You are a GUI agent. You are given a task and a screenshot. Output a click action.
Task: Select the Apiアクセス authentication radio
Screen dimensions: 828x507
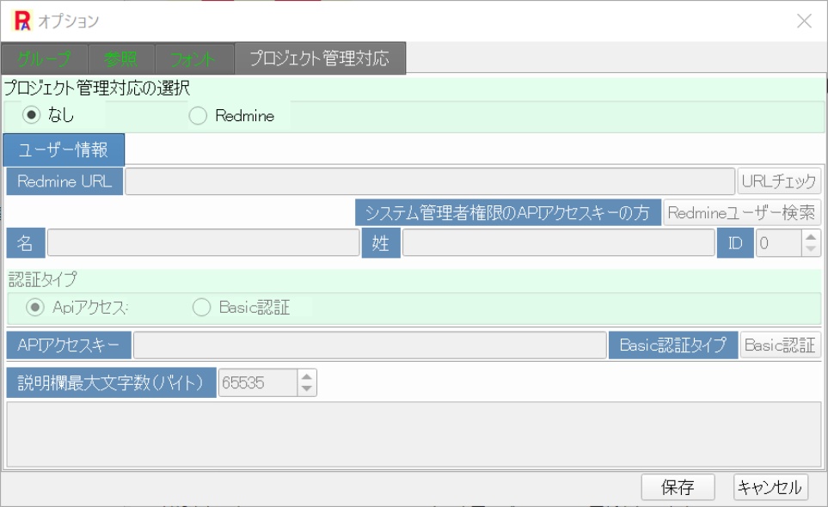35,307
